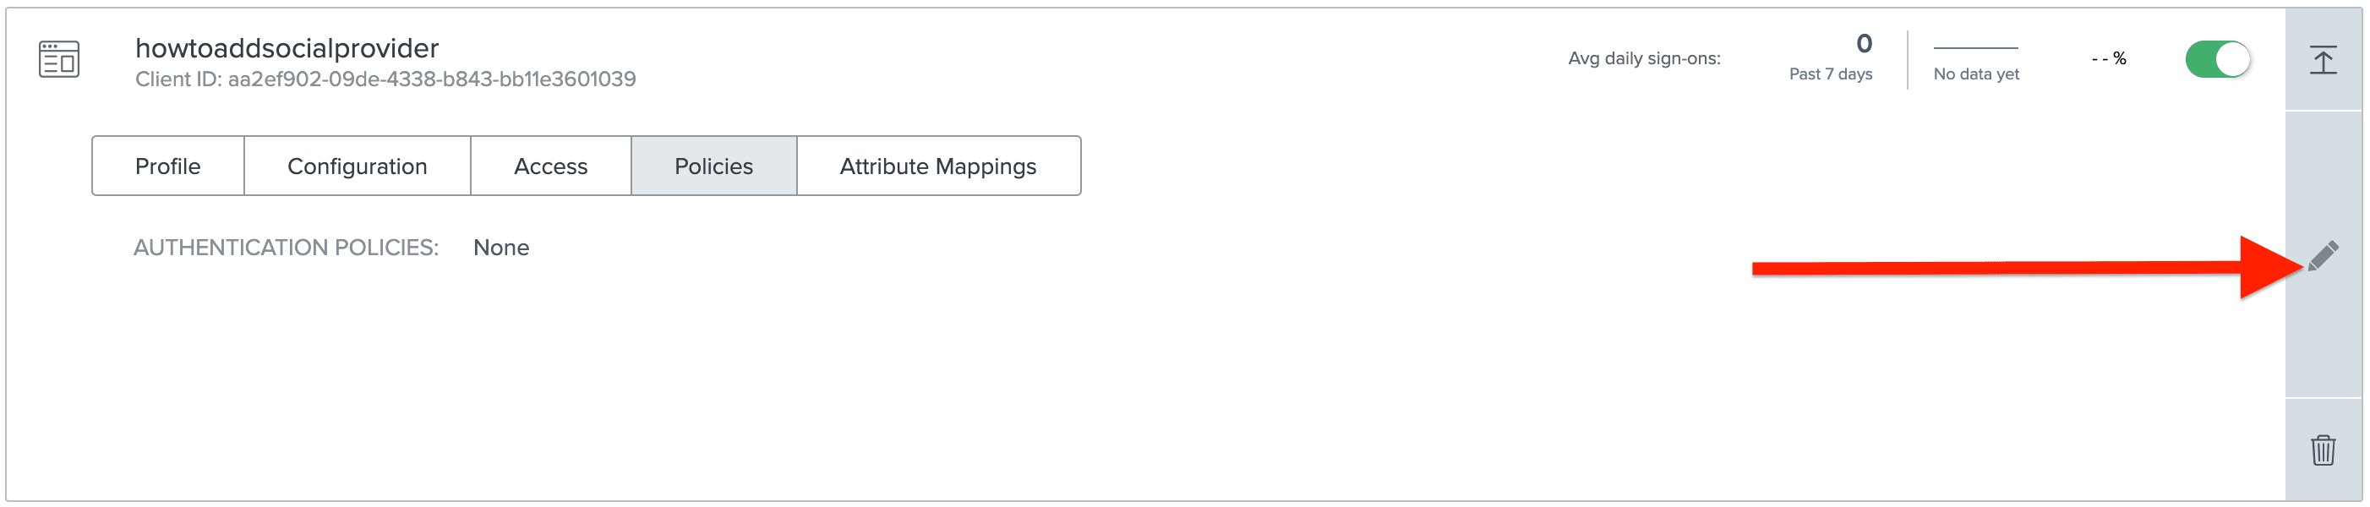Click the None policies value
This screenshot has height=507, width=2370.
[x=500, y=248]
